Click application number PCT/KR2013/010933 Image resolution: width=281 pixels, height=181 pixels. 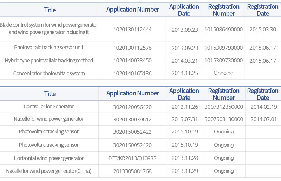click(132, 158)
